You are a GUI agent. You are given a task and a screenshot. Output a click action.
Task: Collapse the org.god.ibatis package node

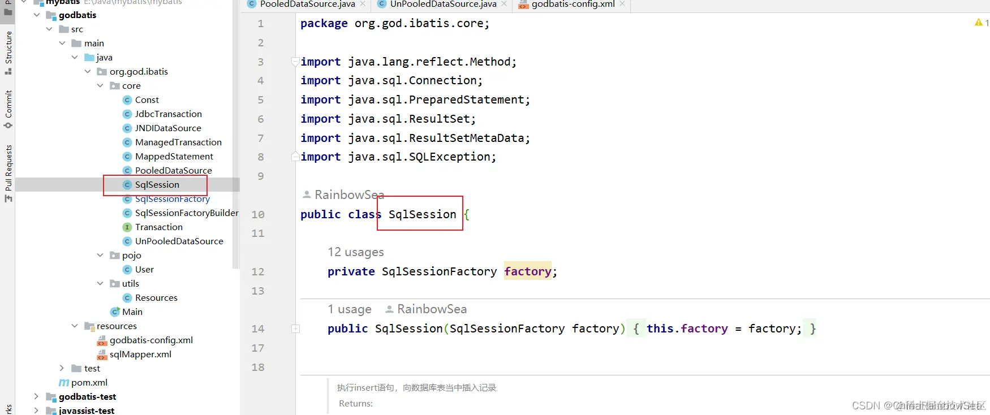click(88, 71)
